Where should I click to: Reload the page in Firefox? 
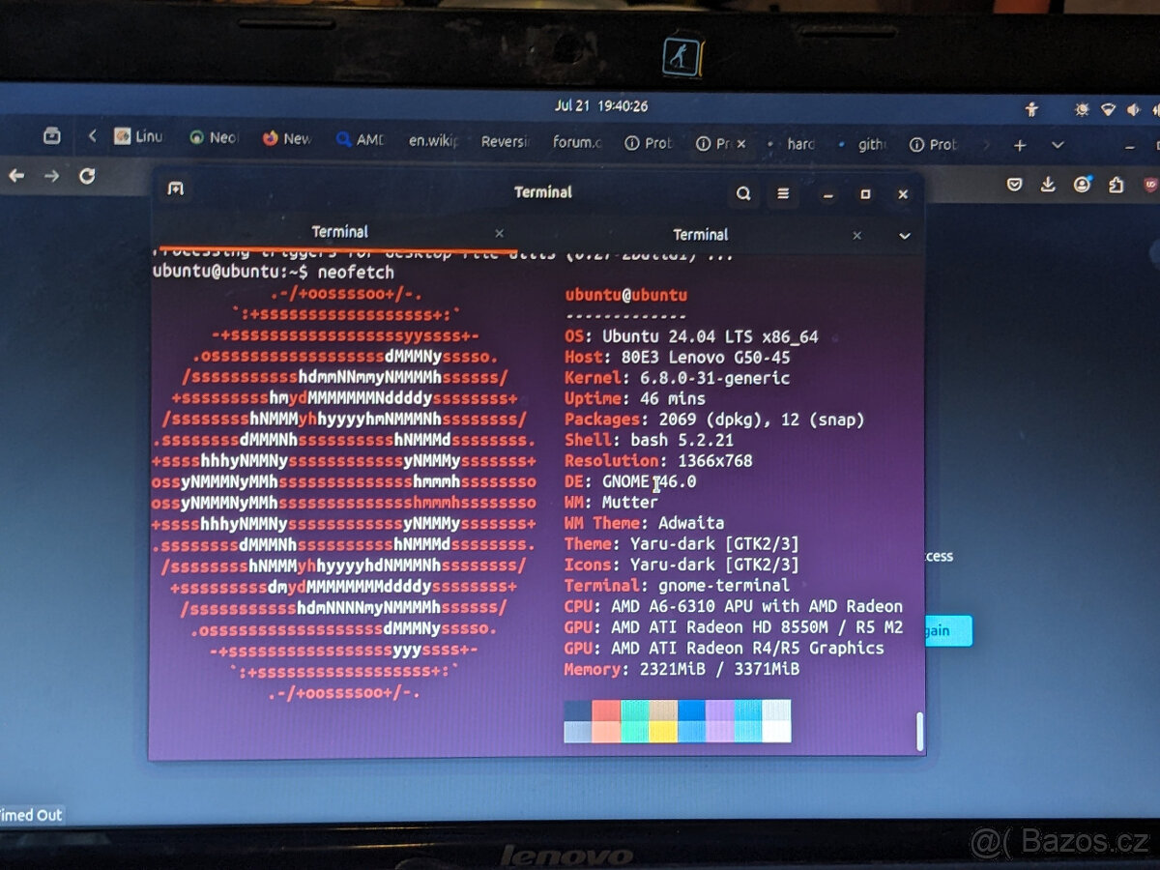(x=87, y=176)
